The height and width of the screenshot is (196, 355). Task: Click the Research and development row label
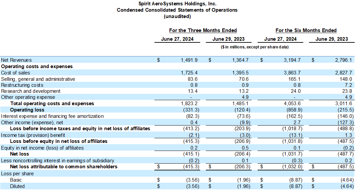click(x=31, y=91)
